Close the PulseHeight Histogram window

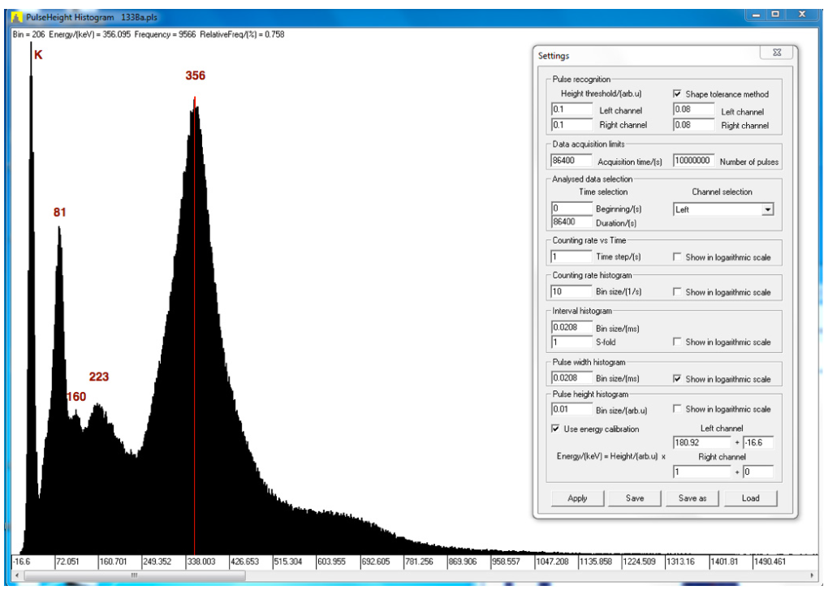click(x=802, y=15)
